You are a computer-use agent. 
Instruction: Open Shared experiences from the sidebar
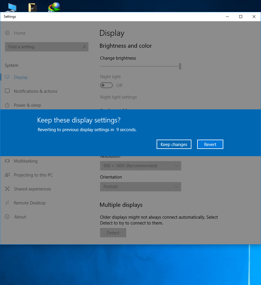(32, 189)
